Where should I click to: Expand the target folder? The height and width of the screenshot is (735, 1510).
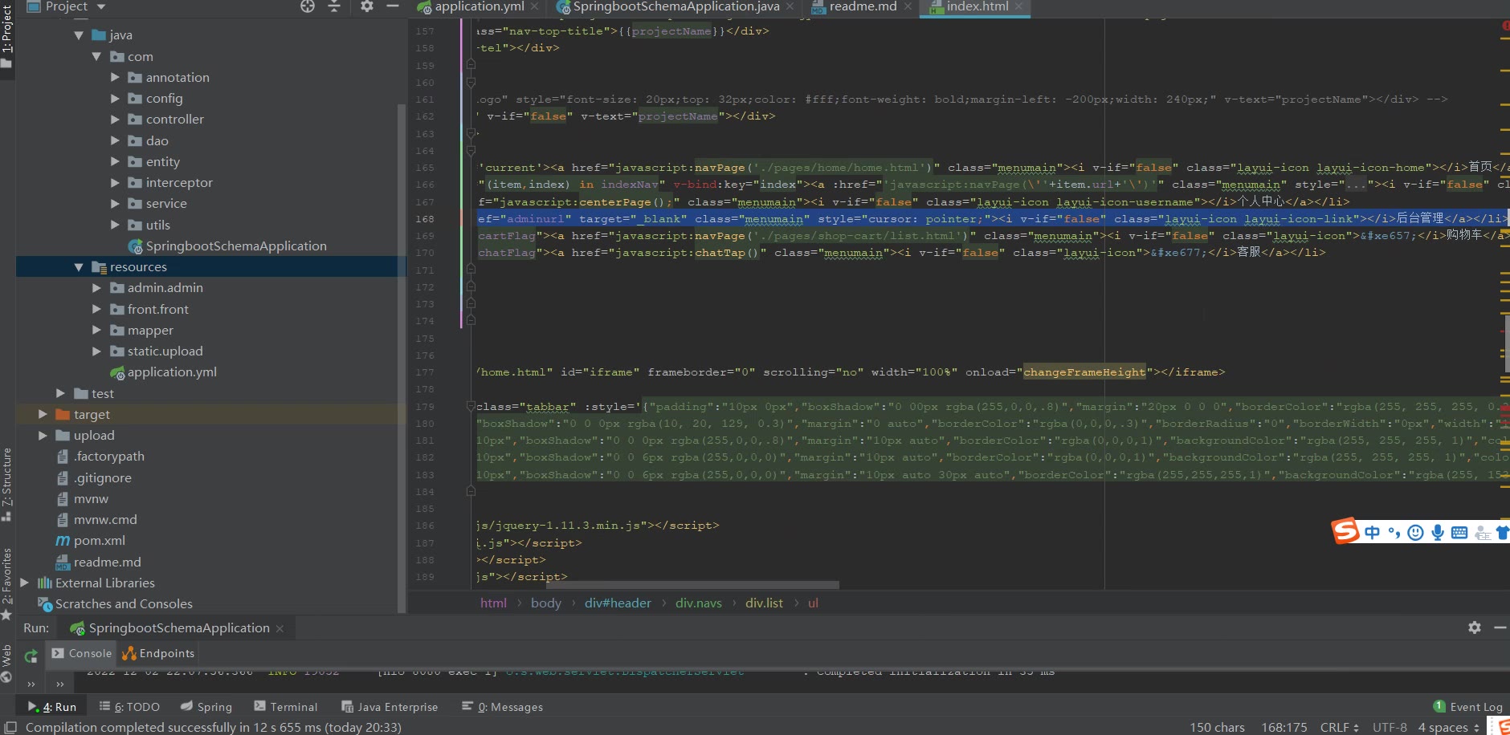pyautogui.click(x=43, y=414)
